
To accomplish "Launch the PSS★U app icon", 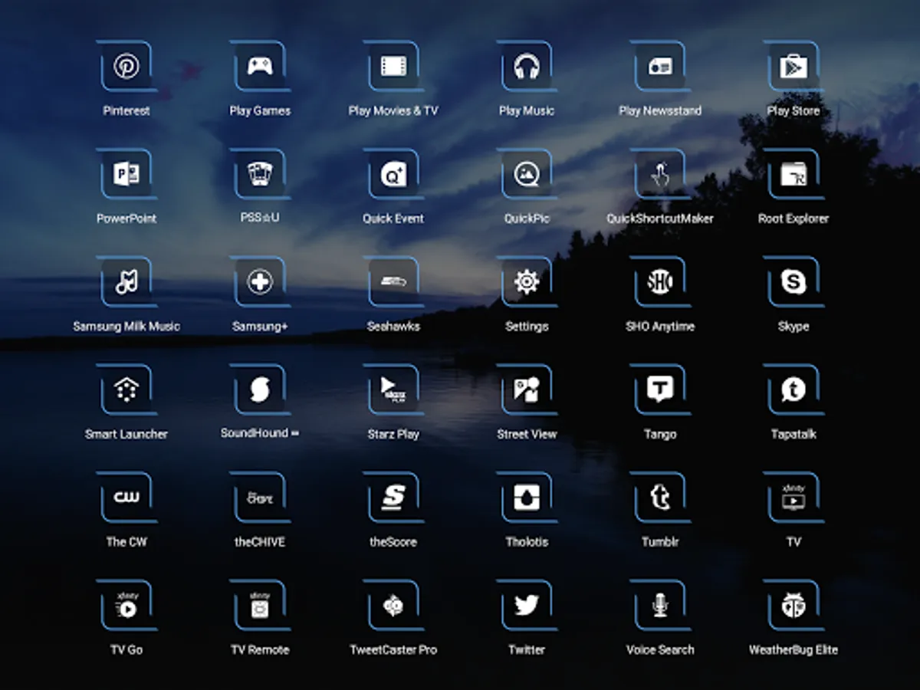I will click(260, 175).
